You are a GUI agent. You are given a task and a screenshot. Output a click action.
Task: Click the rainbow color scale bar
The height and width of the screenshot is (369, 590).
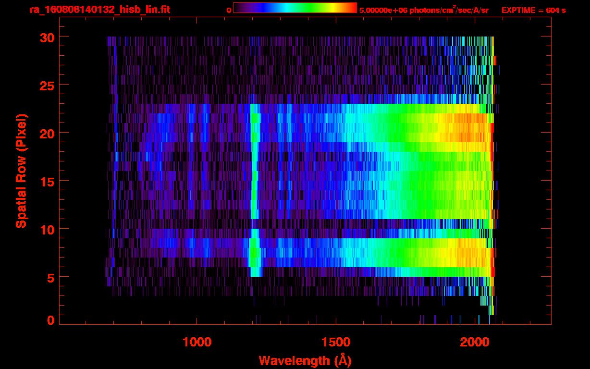[295, 8]
